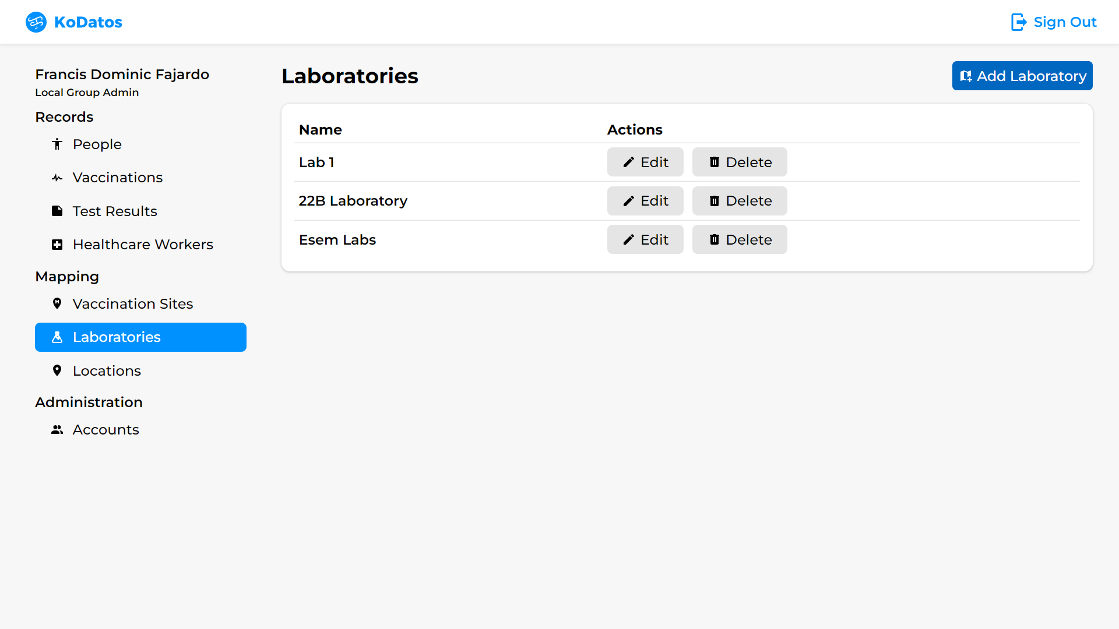
Task: Delete the Esem Labs row
Action: point(739,239)
